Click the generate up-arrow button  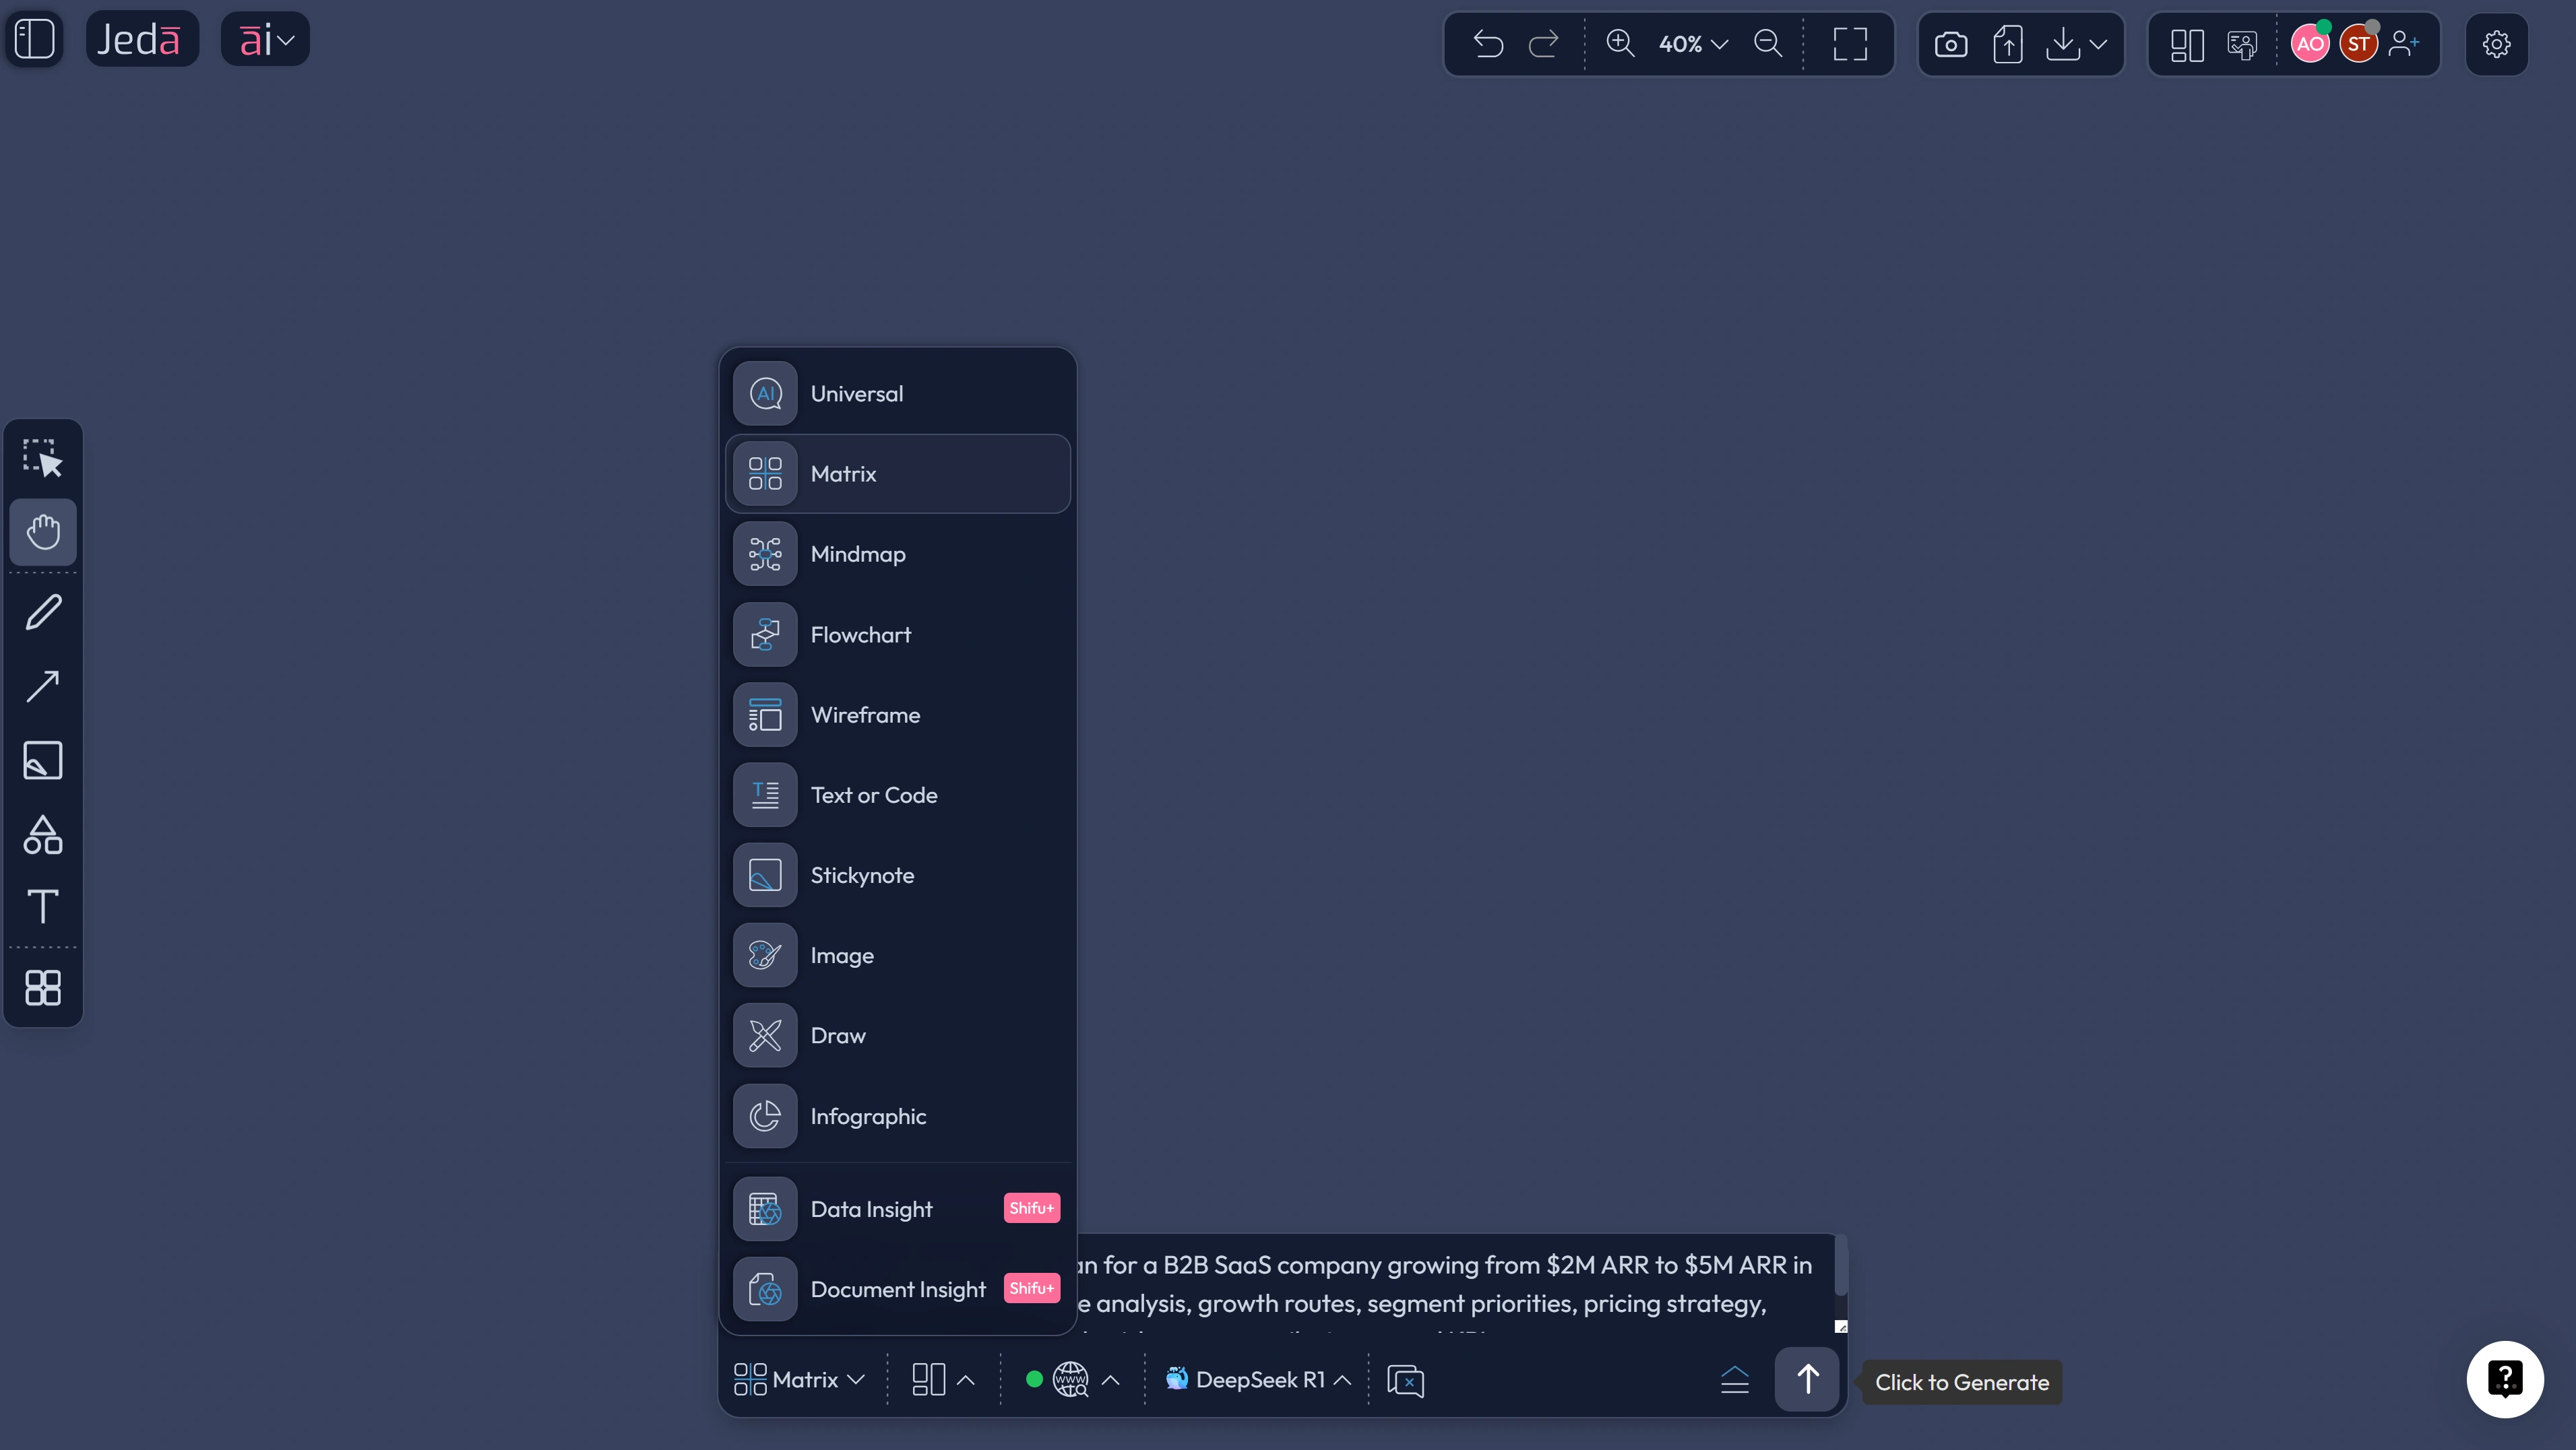pyautogui.click(x=1807, y=1380)
